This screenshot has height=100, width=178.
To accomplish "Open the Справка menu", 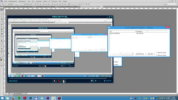I will click(x=65, y=1).
